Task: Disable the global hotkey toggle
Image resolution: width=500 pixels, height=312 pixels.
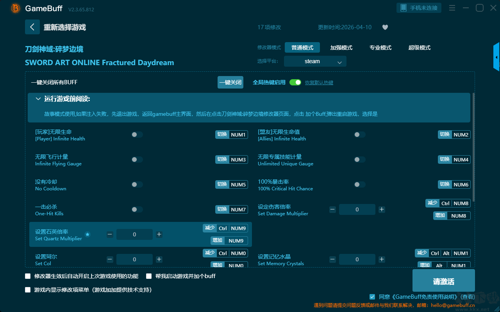Action: pyautogui.click(x=295, y=82)
